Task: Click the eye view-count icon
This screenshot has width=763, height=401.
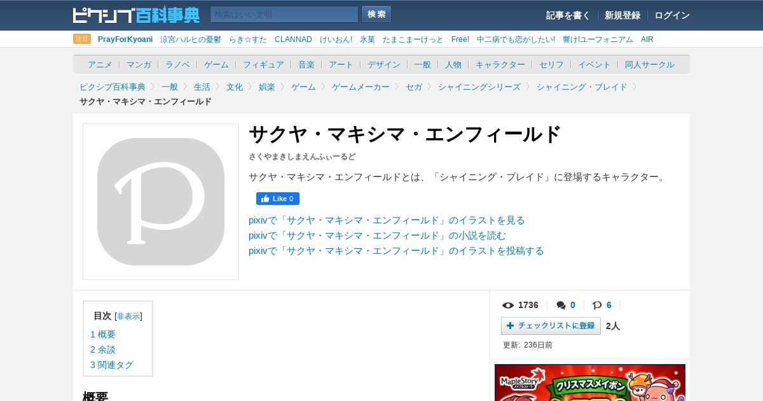Action: [x=507, y=306]
